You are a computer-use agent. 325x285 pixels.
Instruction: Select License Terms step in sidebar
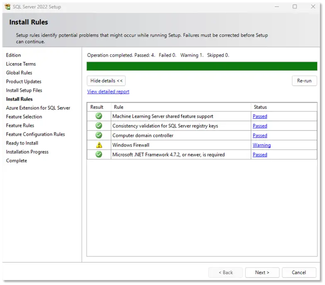click(x=21, y=64)
